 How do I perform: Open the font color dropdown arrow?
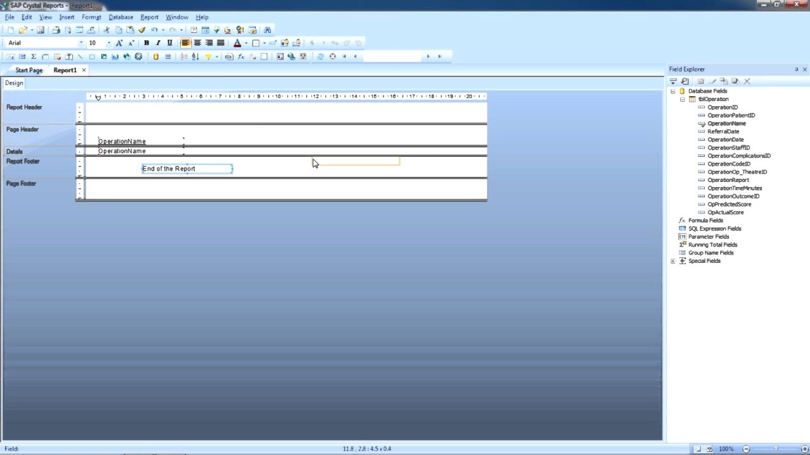click(246, 42)
